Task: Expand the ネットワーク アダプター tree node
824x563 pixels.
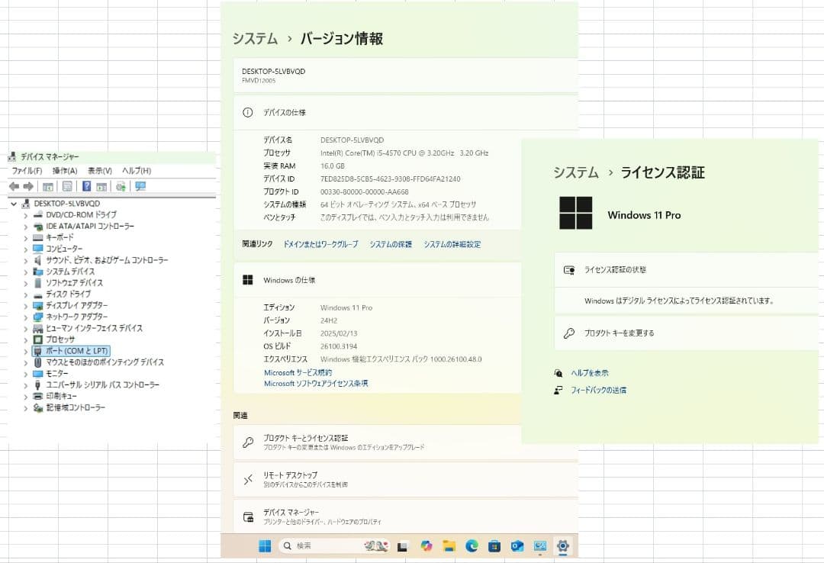Action: 25,317
